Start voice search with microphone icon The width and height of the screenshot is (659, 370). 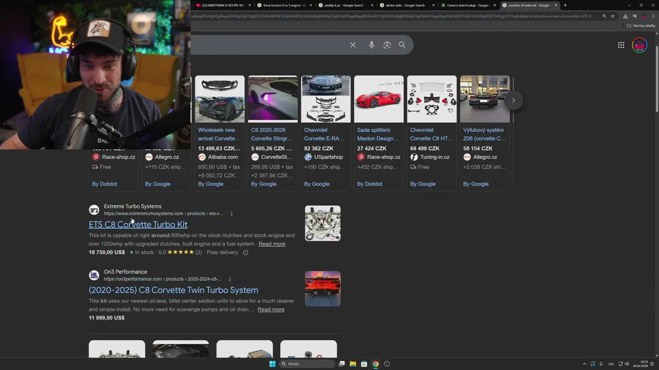[371, 45]
